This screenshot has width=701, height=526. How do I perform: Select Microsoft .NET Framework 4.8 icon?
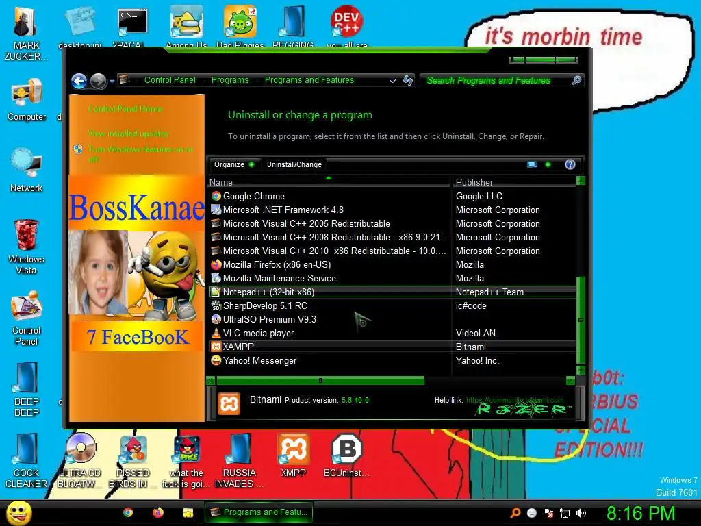(216, 210)
